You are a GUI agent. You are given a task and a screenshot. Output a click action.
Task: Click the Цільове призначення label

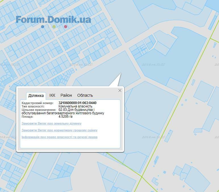[x=39, y=110]
